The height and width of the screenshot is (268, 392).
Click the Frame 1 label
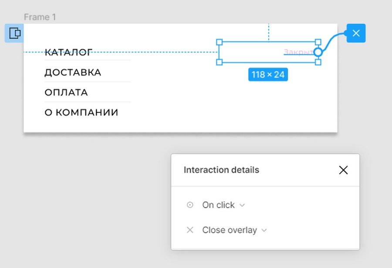40,17
